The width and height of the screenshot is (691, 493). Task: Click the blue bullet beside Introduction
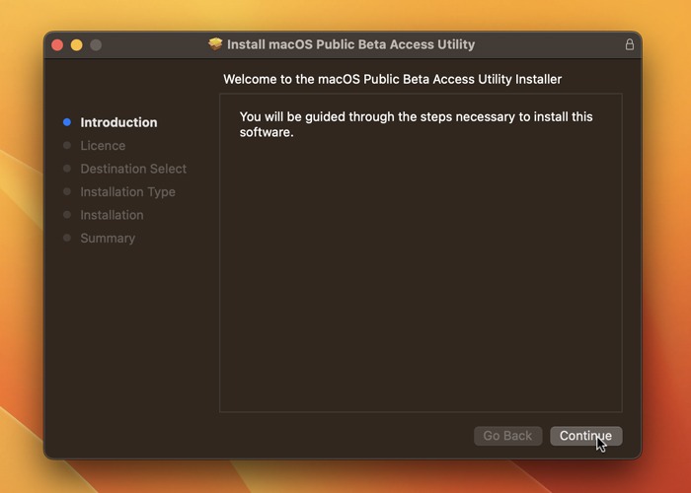click(67, 122)
